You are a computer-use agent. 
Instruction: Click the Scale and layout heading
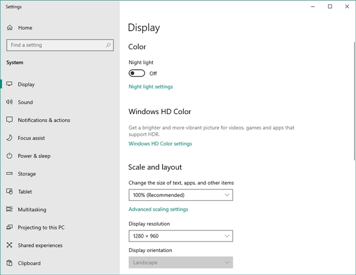(155, 167)
